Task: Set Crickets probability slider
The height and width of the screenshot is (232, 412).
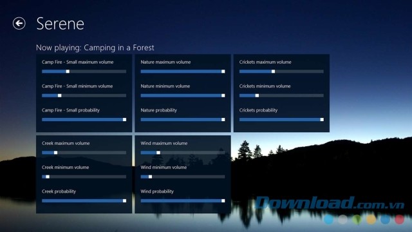Action: 281,120
